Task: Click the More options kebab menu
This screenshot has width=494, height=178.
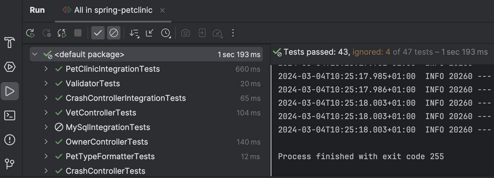Action: coord(233,33)
